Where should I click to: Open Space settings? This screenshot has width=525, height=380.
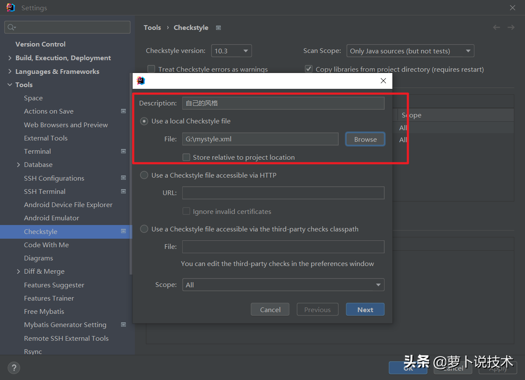tap(33, 98)
